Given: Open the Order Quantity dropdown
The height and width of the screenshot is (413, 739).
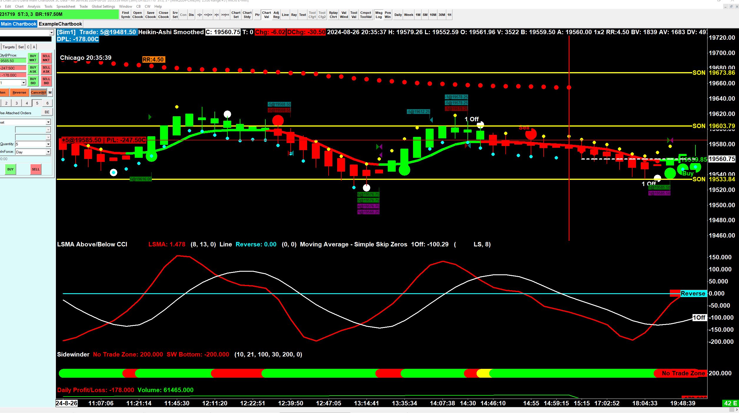Looking at the screenshot, I should (x=48, y=144).
